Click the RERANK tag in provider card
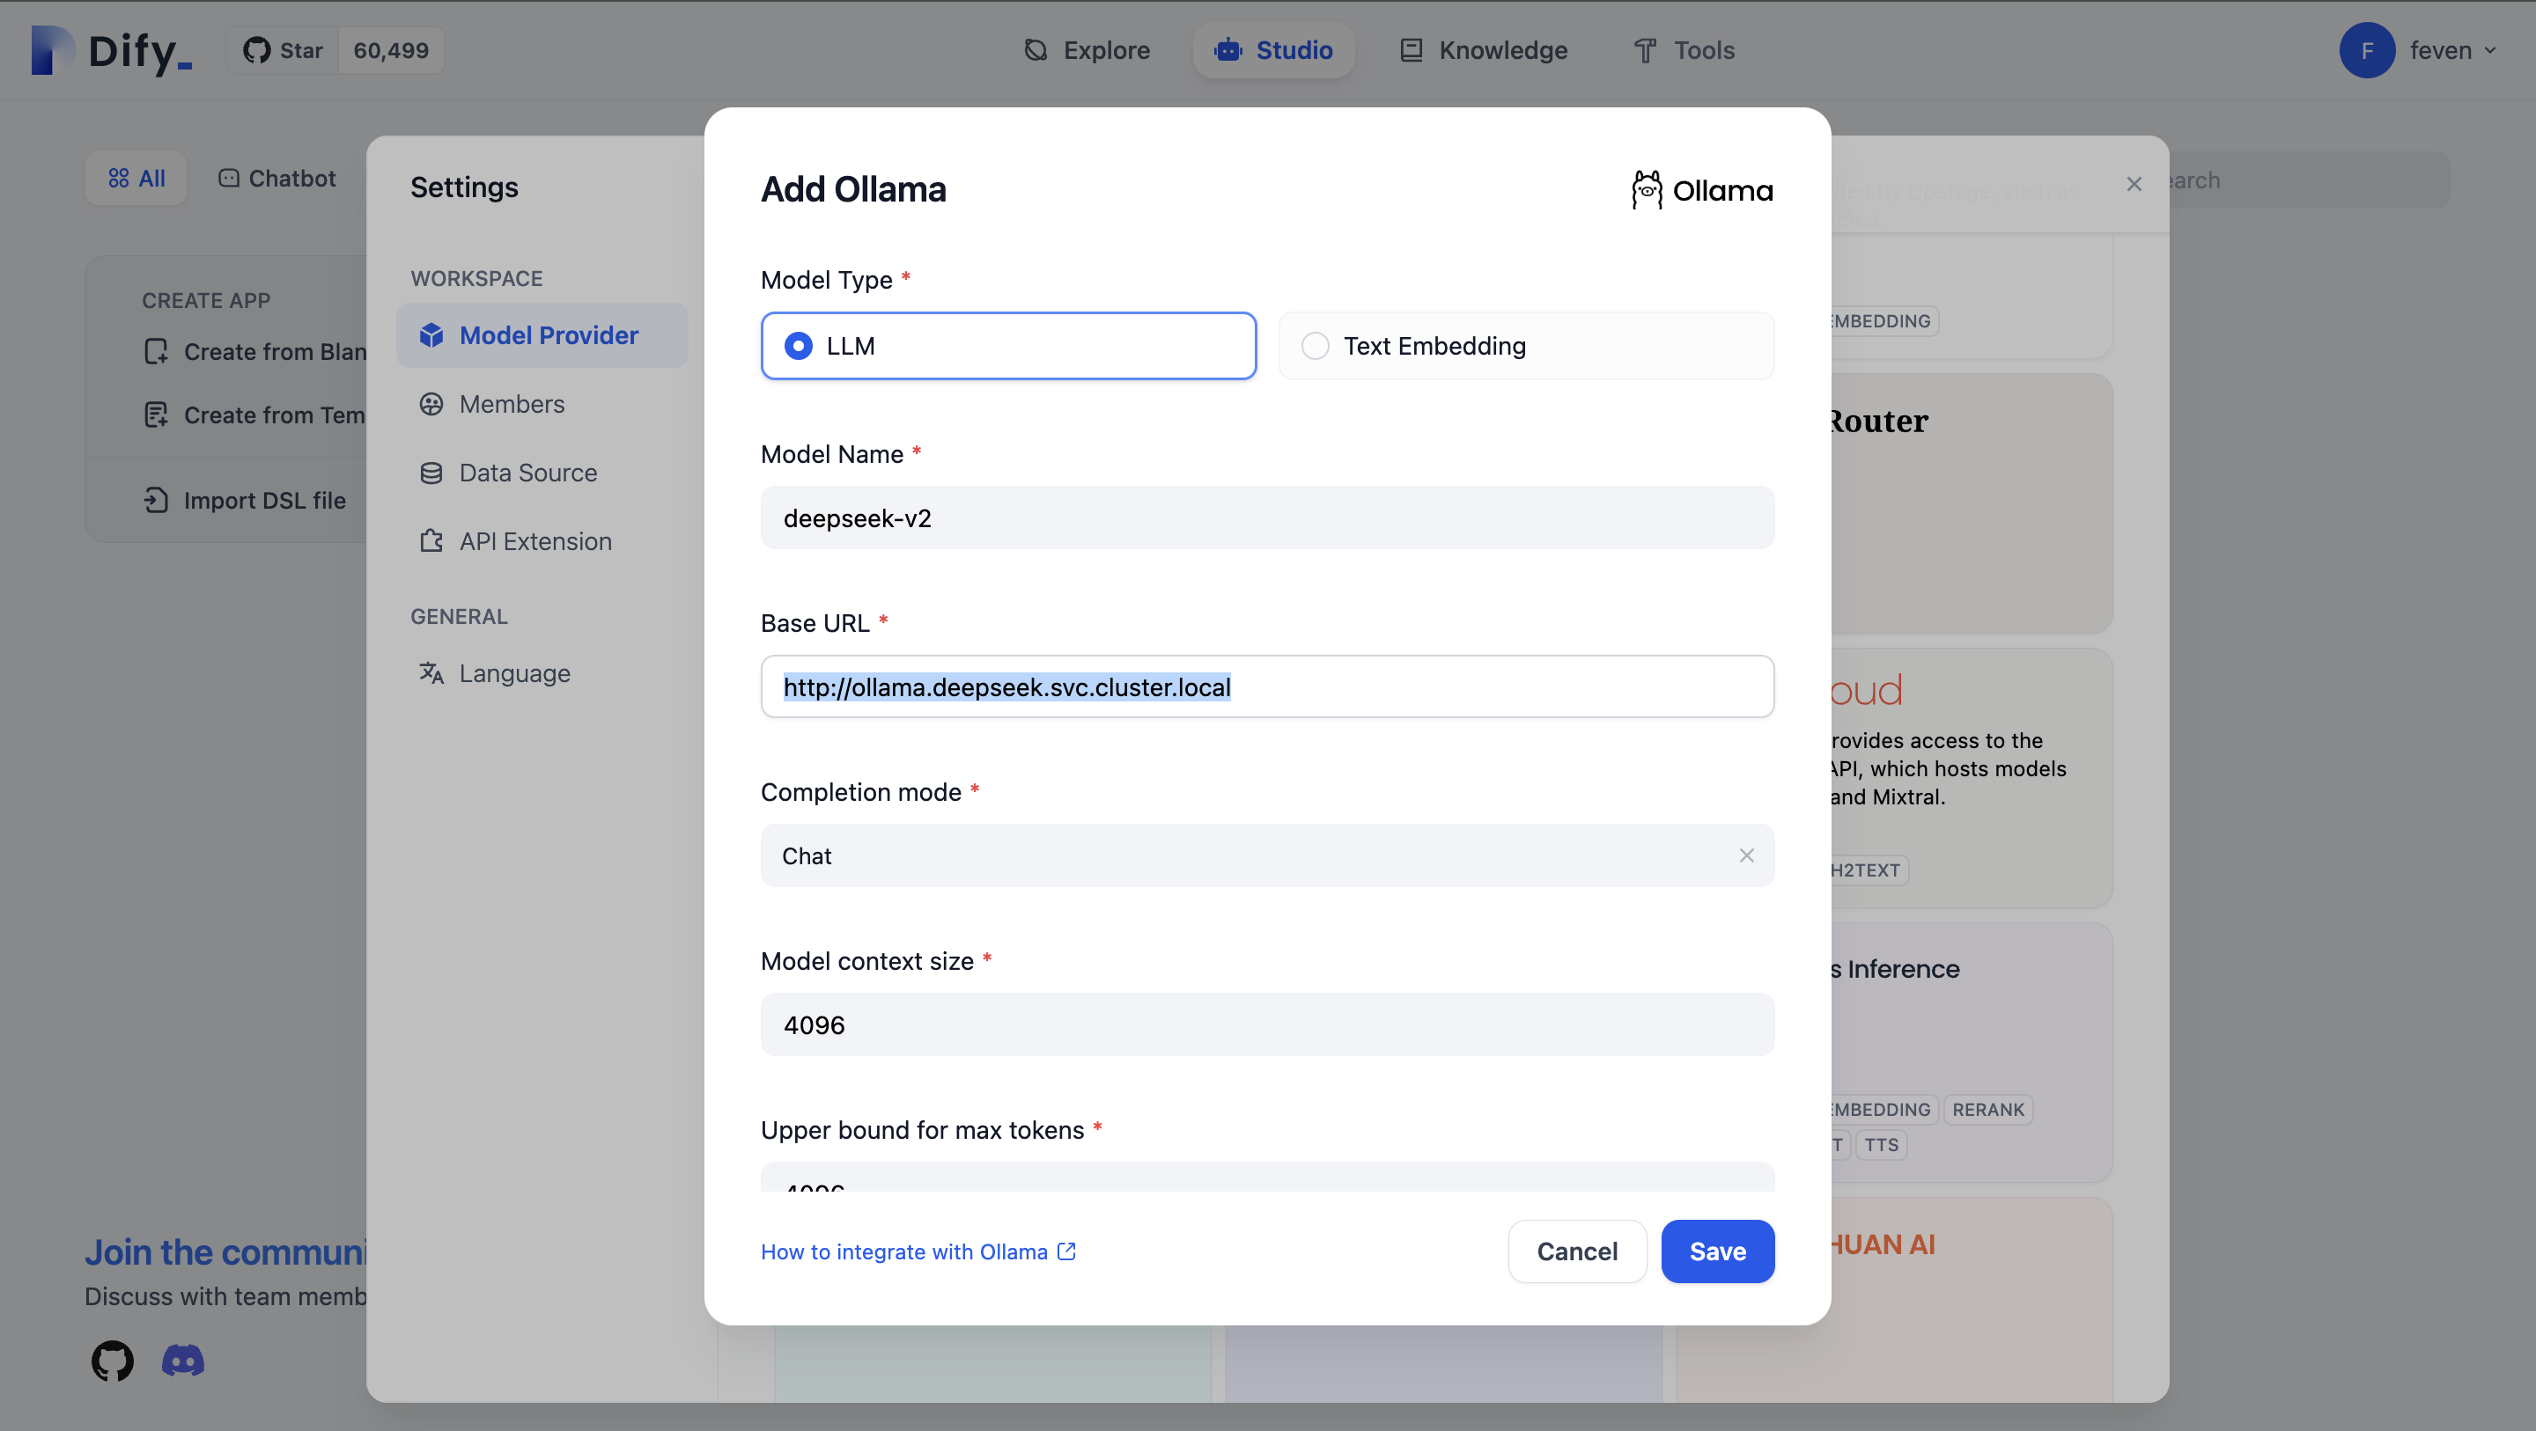The image size is (2536, 1431). [1987, 1109]
